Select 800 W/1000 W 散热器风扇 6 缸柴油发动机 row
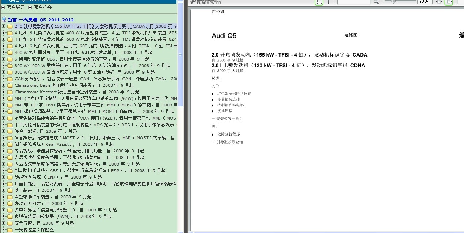464x233 pixels. pos(85,72)
